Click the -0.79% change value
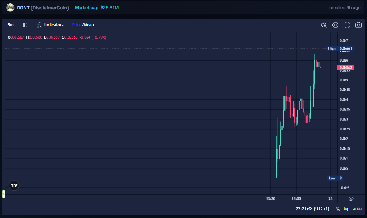Screen dimensions: 367x218 (x=99, y=37)
